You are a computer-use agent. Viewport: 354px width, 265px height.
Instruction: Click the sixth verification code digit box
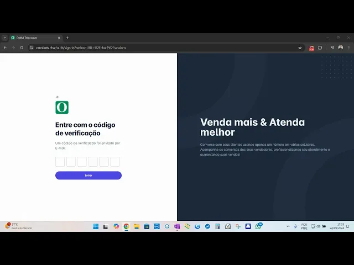point(115,162)
